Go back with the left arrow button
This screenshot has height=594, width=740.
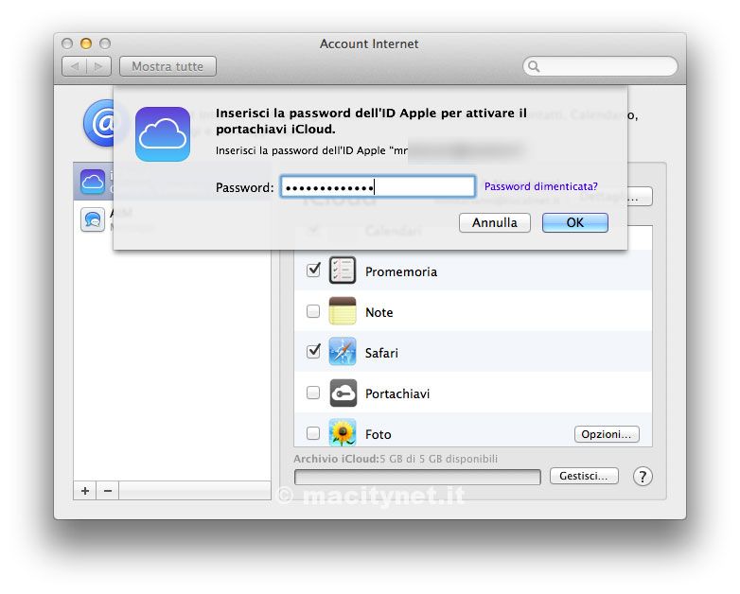click(74, 66)
